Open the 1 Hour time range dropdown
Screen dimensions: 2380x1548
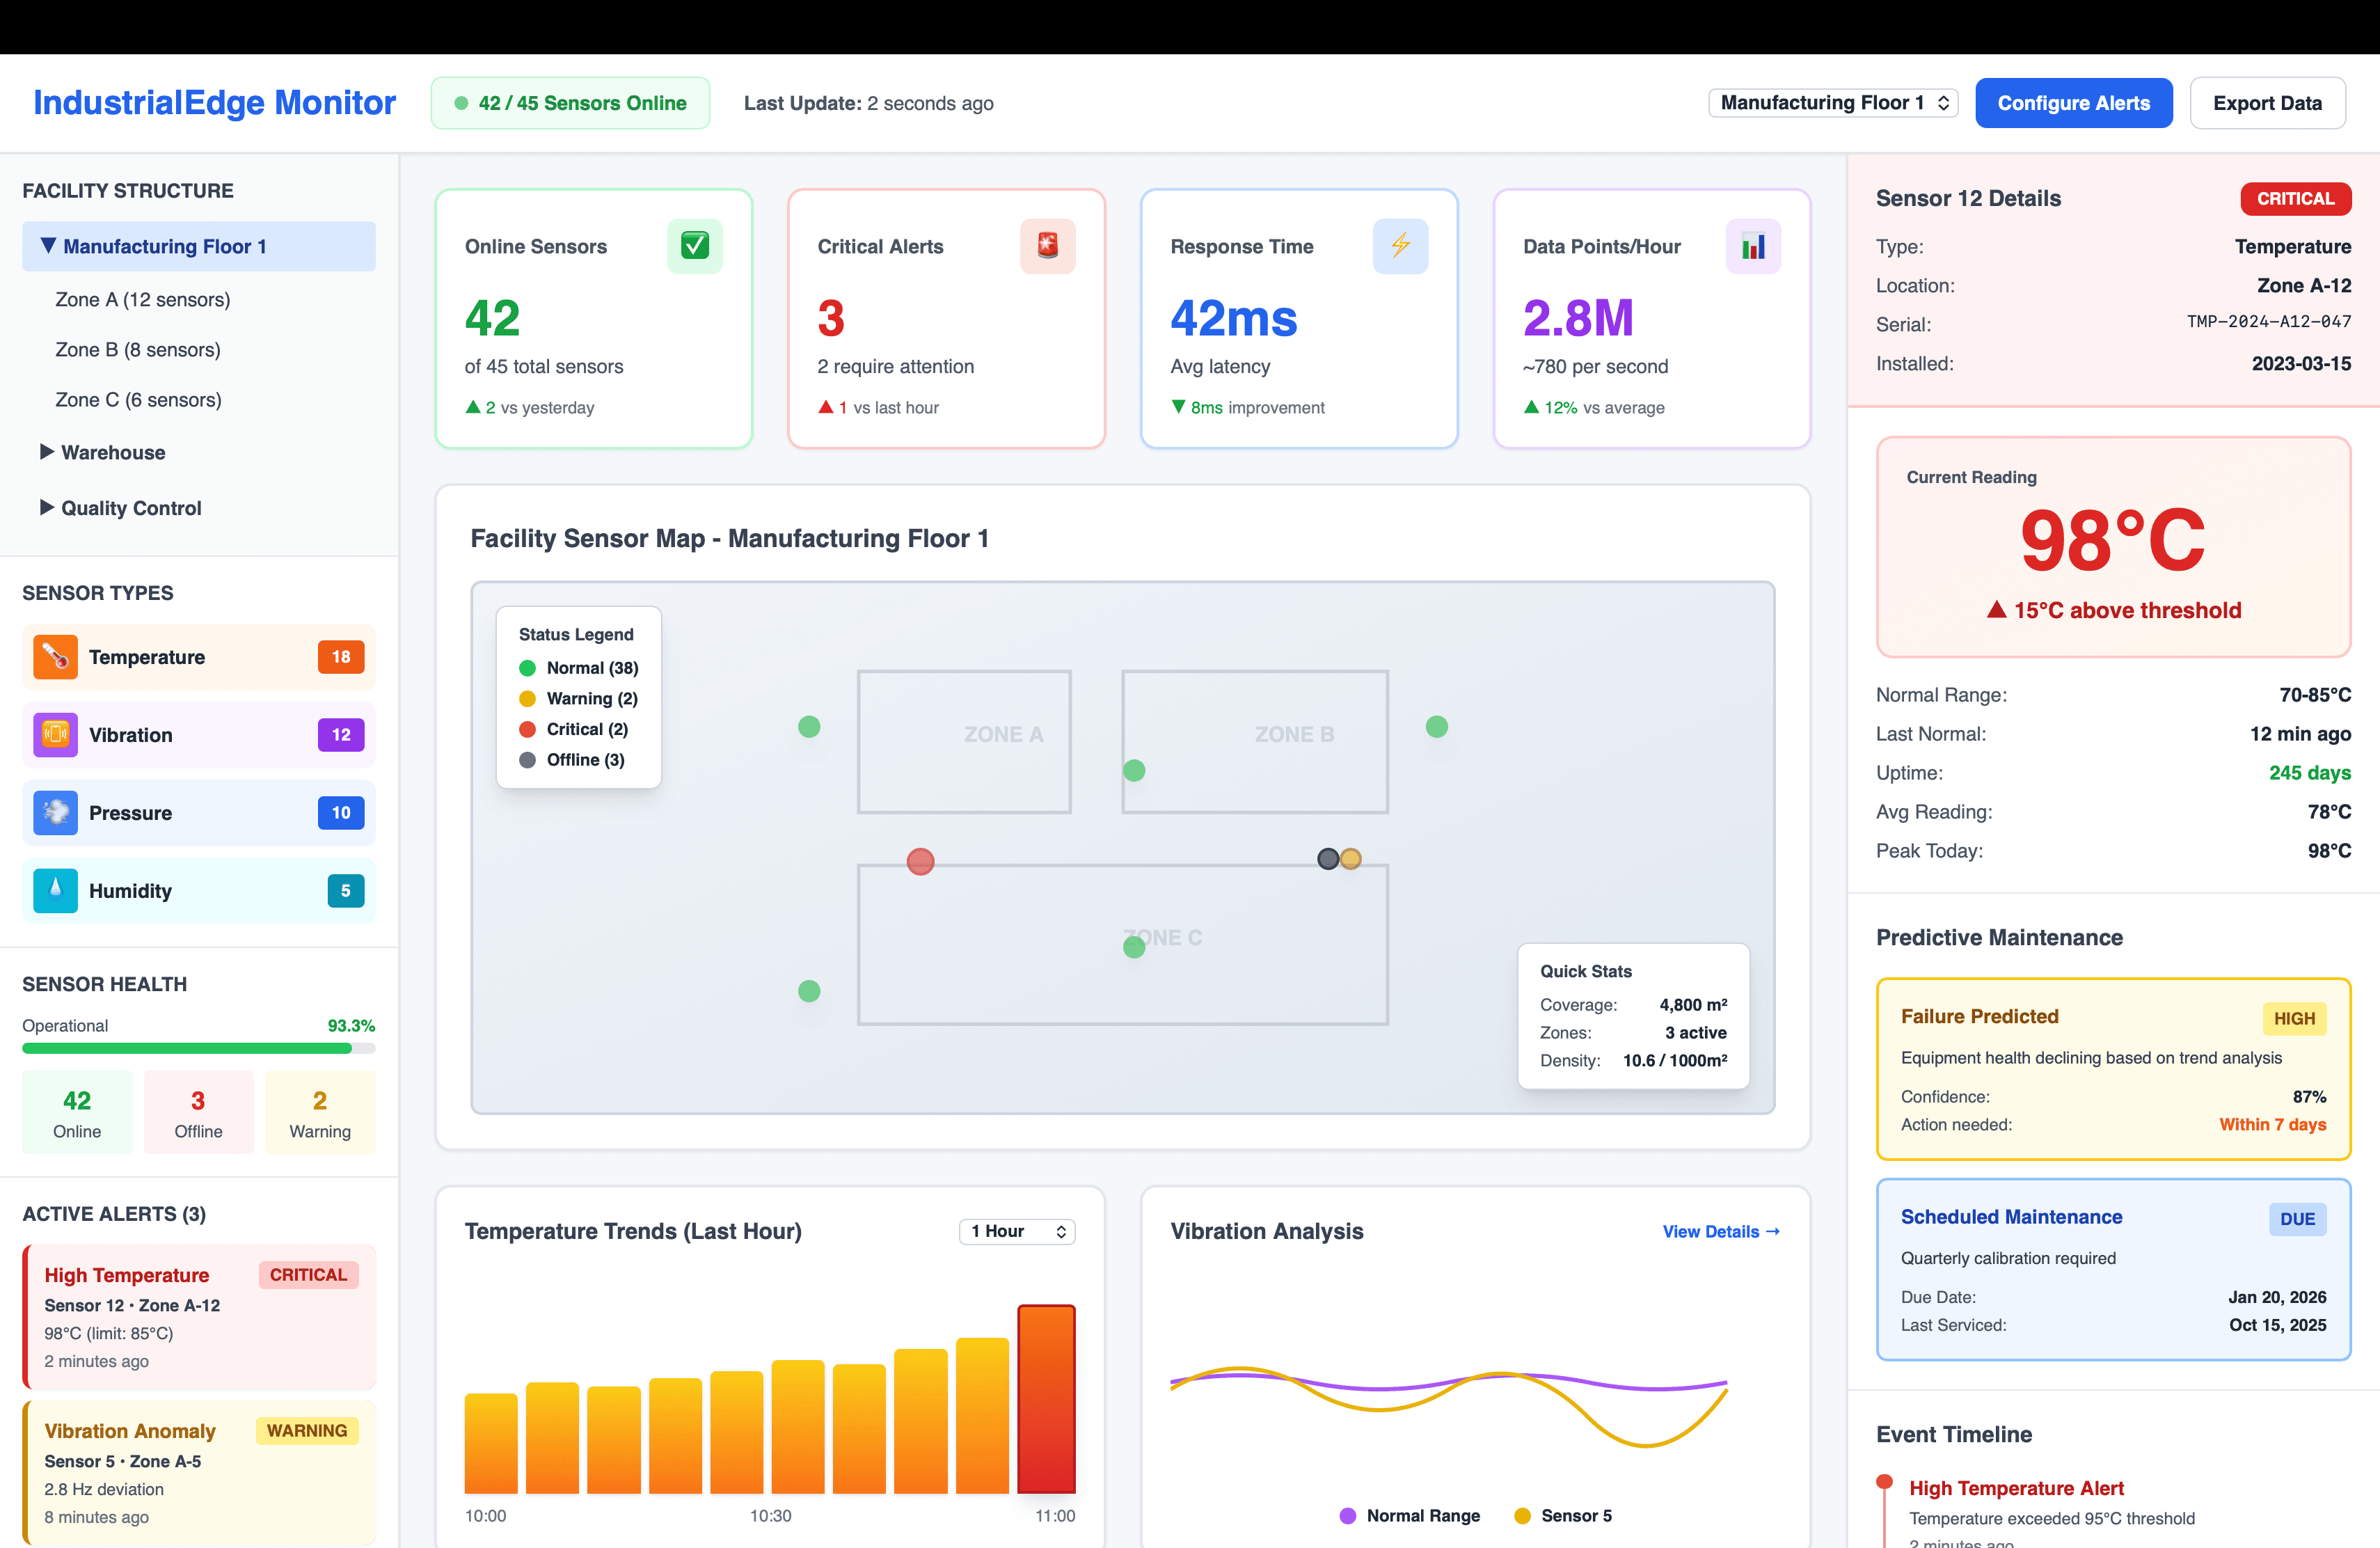click(x=1016, y=1231)
